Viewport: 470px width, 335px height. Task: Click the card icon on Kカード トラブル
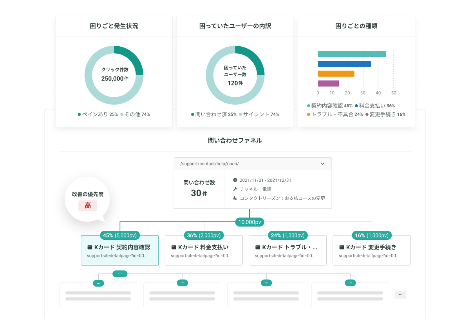coord(257,248)
